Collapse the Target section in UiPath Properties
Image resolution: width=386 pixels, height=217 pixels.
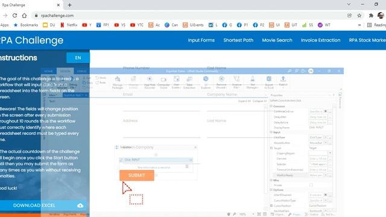coord(271,148)
